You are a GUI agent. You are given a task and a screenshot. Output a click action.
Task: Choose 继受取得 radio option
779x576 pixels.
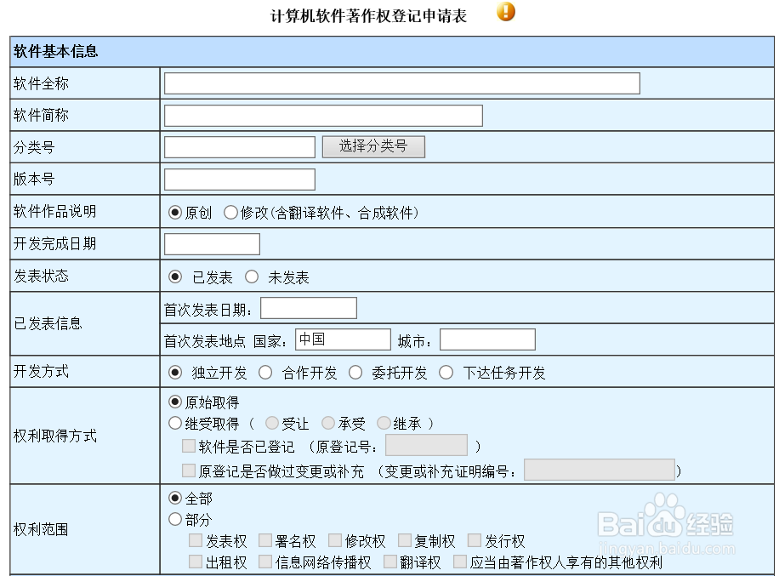175,423
